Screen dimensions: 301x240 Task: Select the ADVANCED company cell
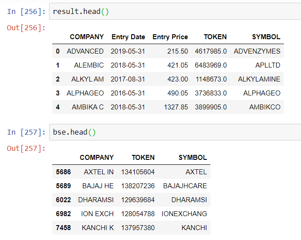point(85,51)
